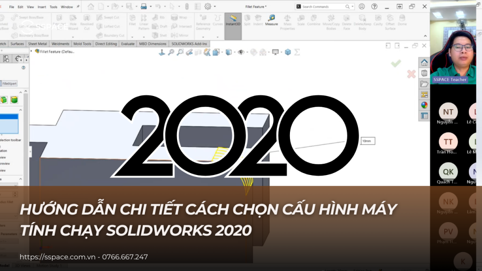Click the View Settings monitor icon
Screen dimensions: 482x271
[275, 52]
